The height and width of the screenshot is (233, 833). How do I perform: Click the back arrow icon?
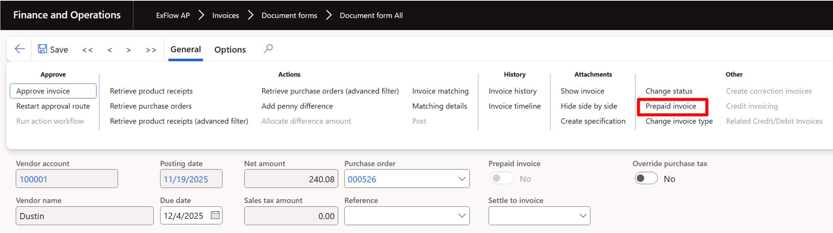tap(20, 49)
